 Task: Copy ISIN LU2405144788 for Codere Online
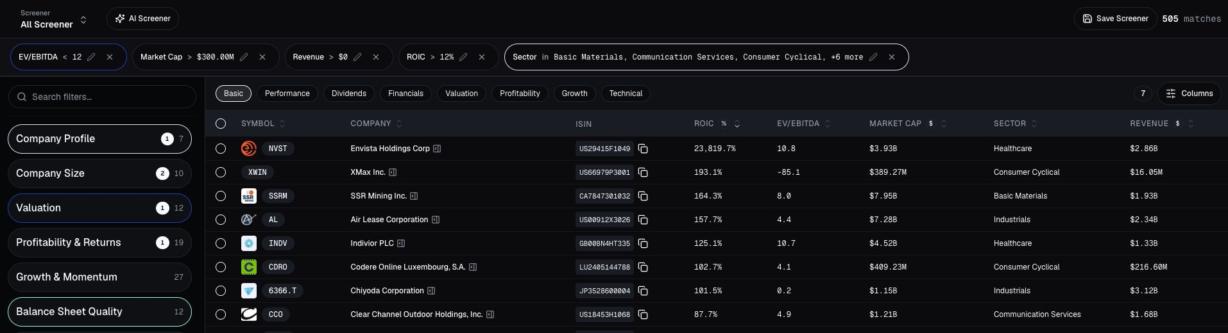(x=643, y=267)
